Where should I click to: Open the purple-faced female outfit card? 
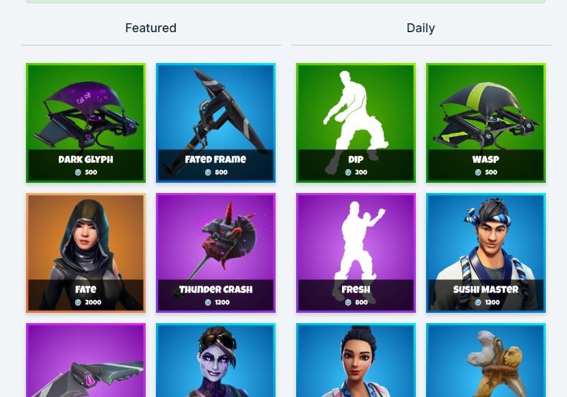[215, 360]
